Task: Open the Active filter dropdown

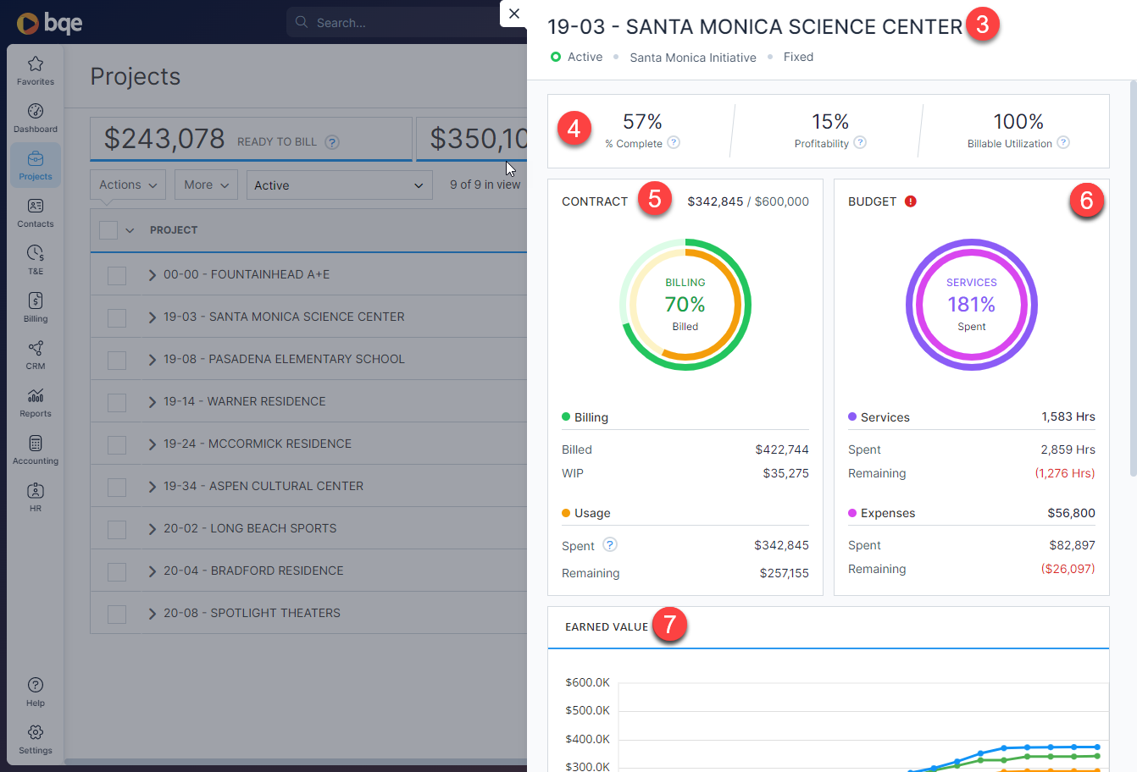Action: click(338, 185)
